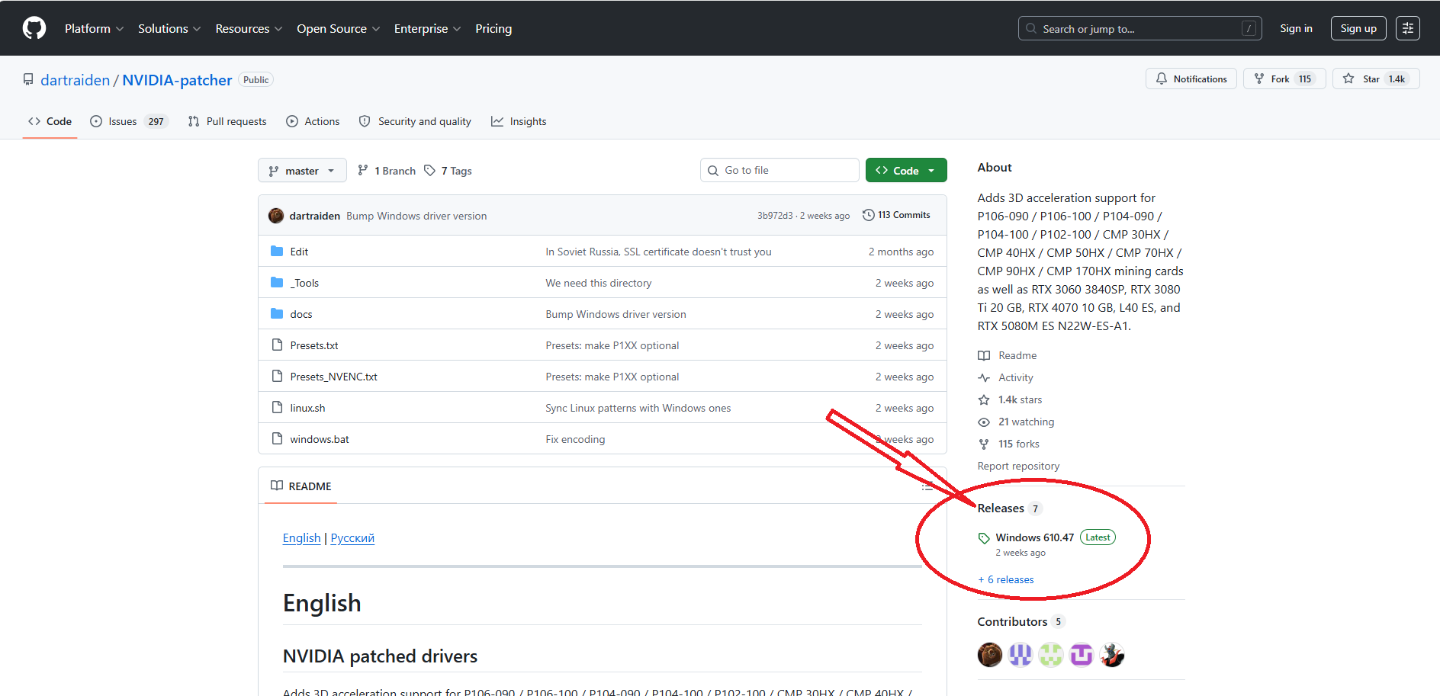Click the last contributor avatar

[x=1112, y=655]
